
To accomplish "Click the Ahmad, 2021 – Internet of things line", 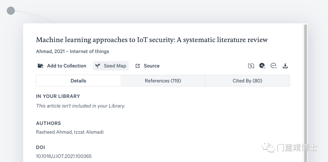I will (x=73, y=52).
